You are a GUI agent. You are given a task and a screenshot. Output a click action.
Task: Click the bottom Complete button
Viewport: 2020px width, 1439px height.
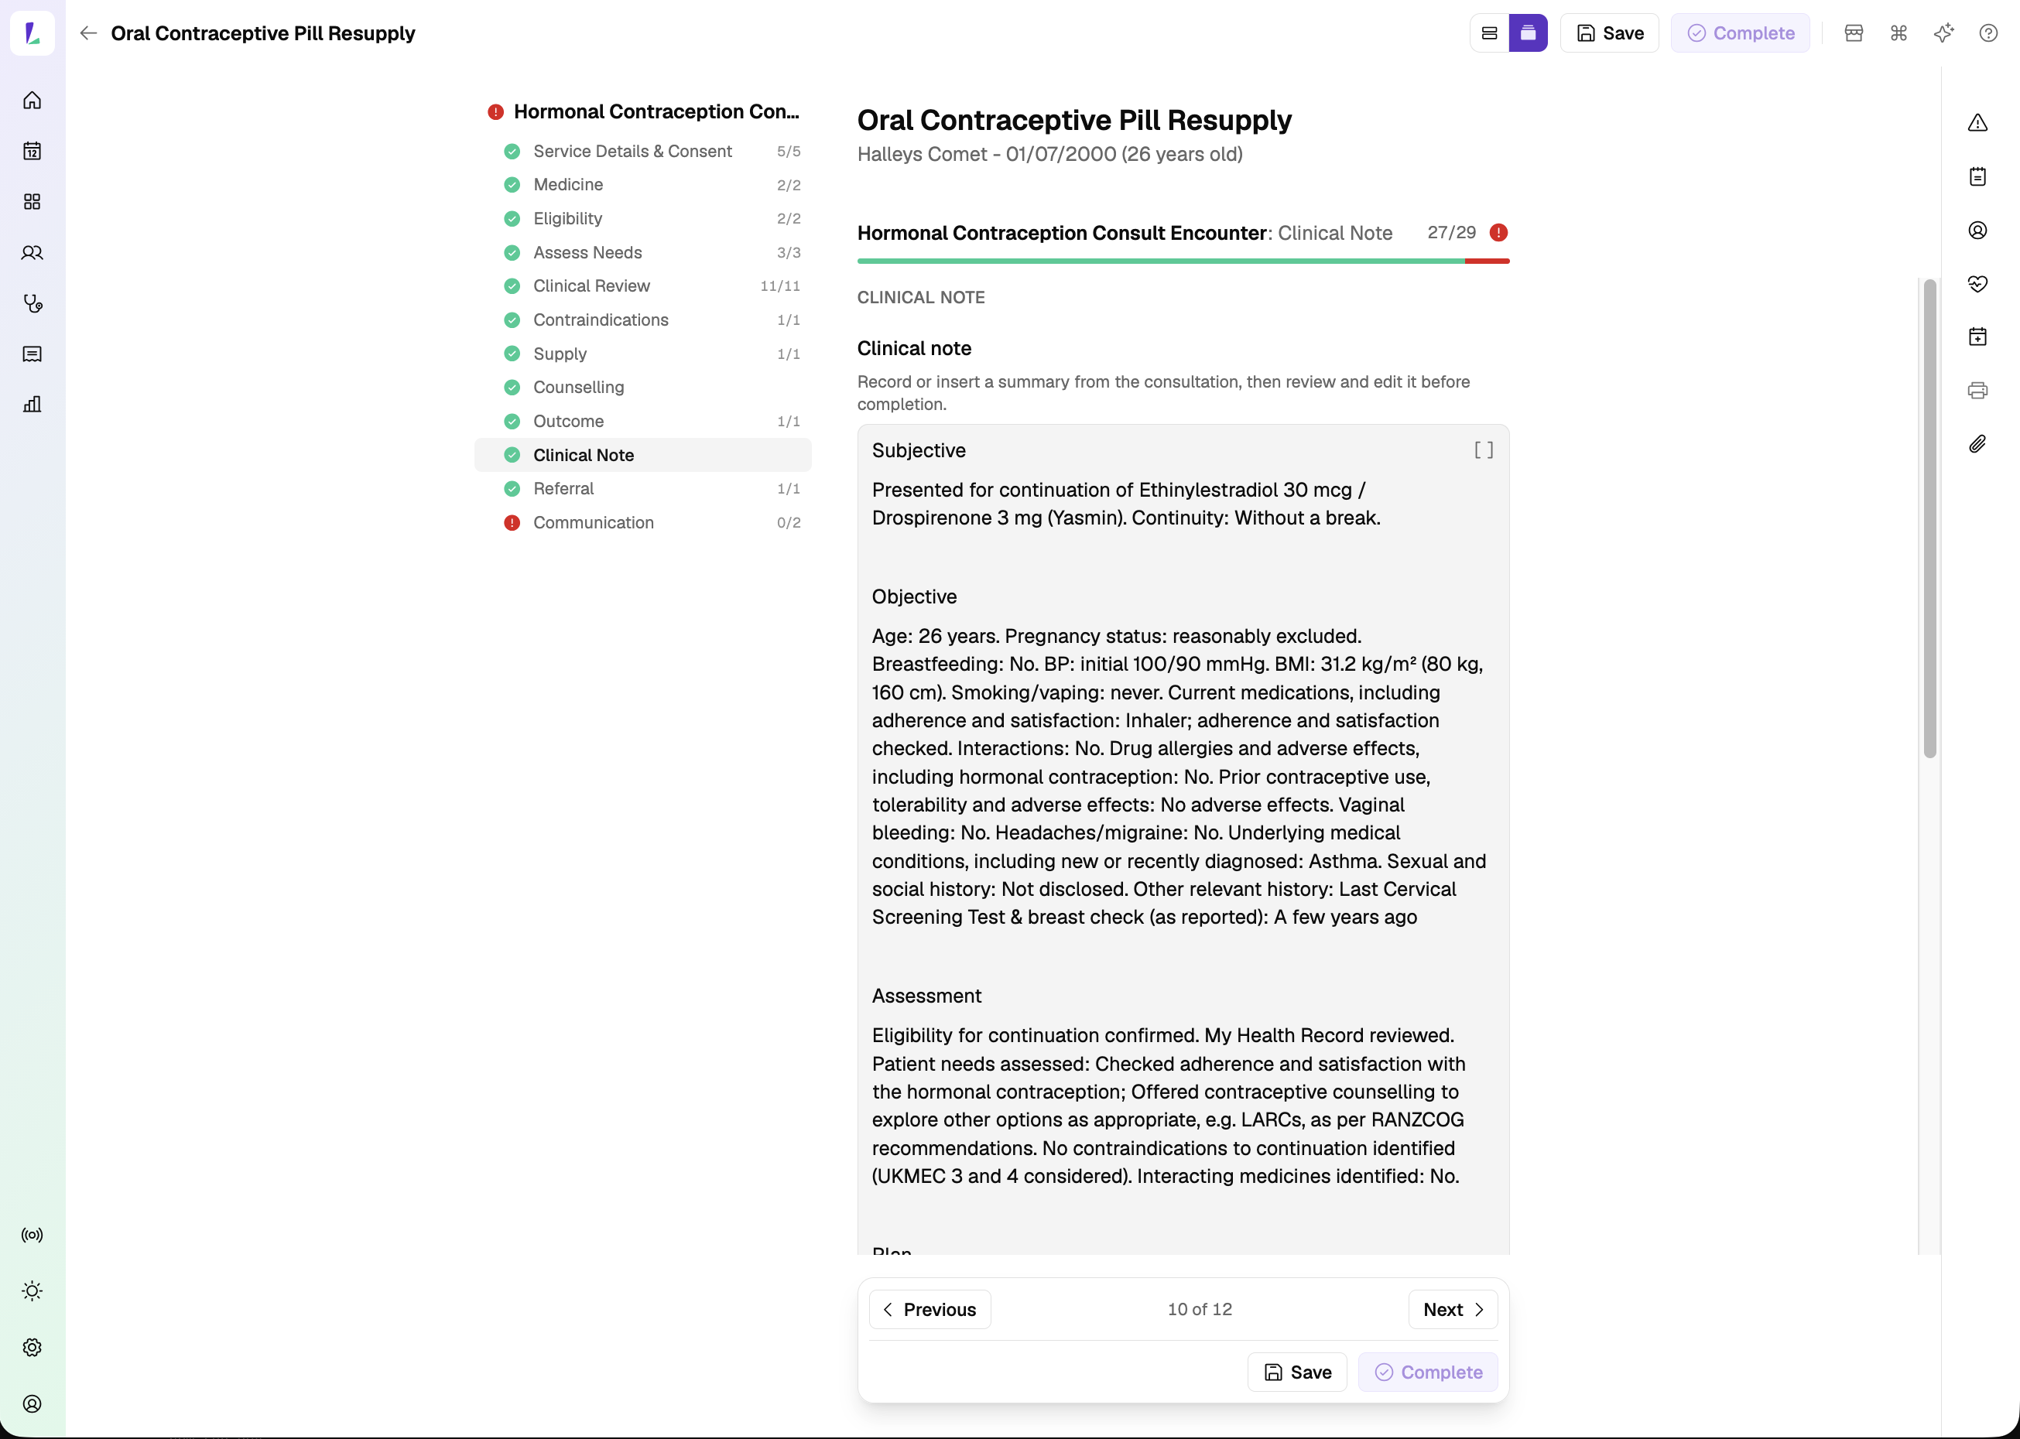click(x=1428, y=1372)
